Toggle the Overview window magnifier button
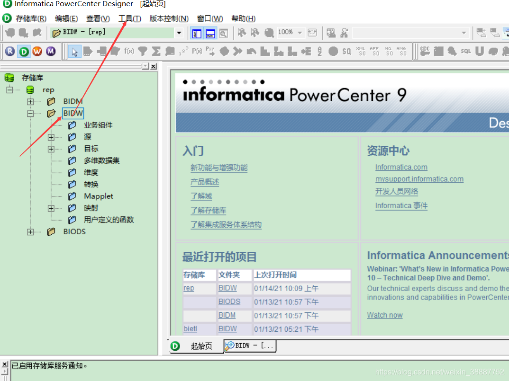This screenshot has width=509, height=381. coord(224,34)
